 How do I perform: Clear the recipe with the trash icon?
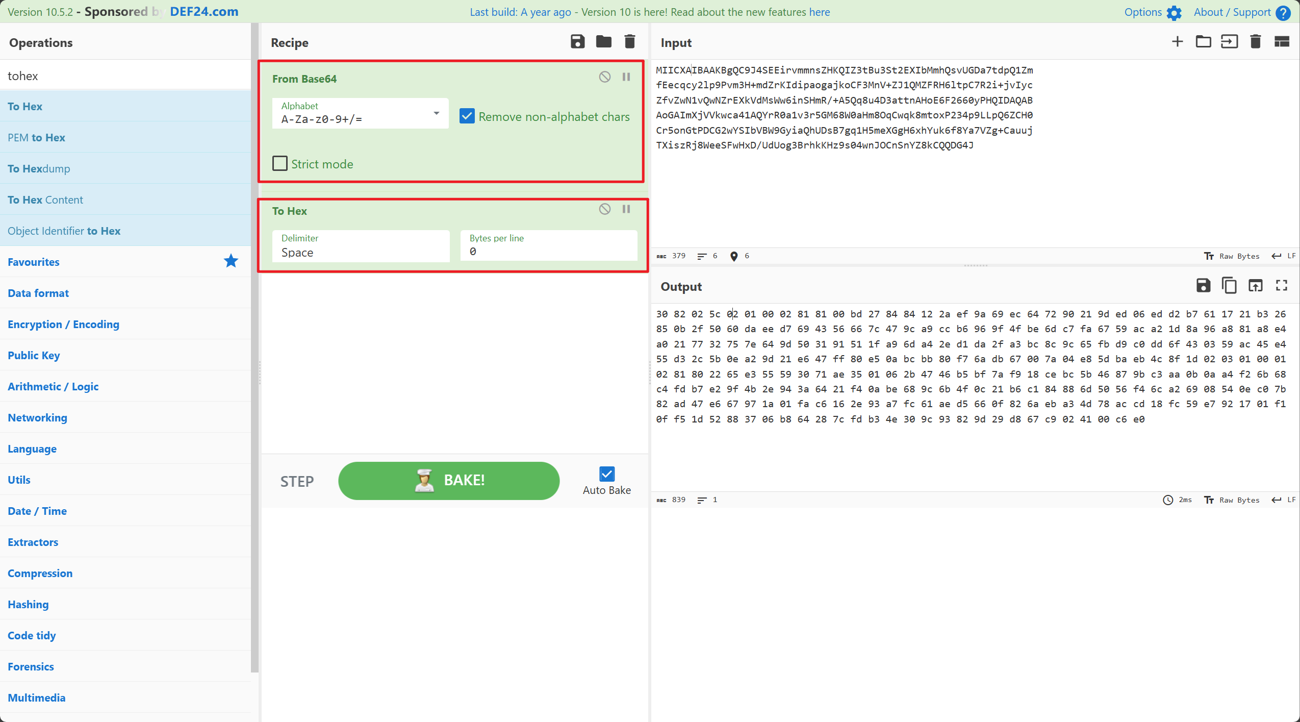point(630,42)
